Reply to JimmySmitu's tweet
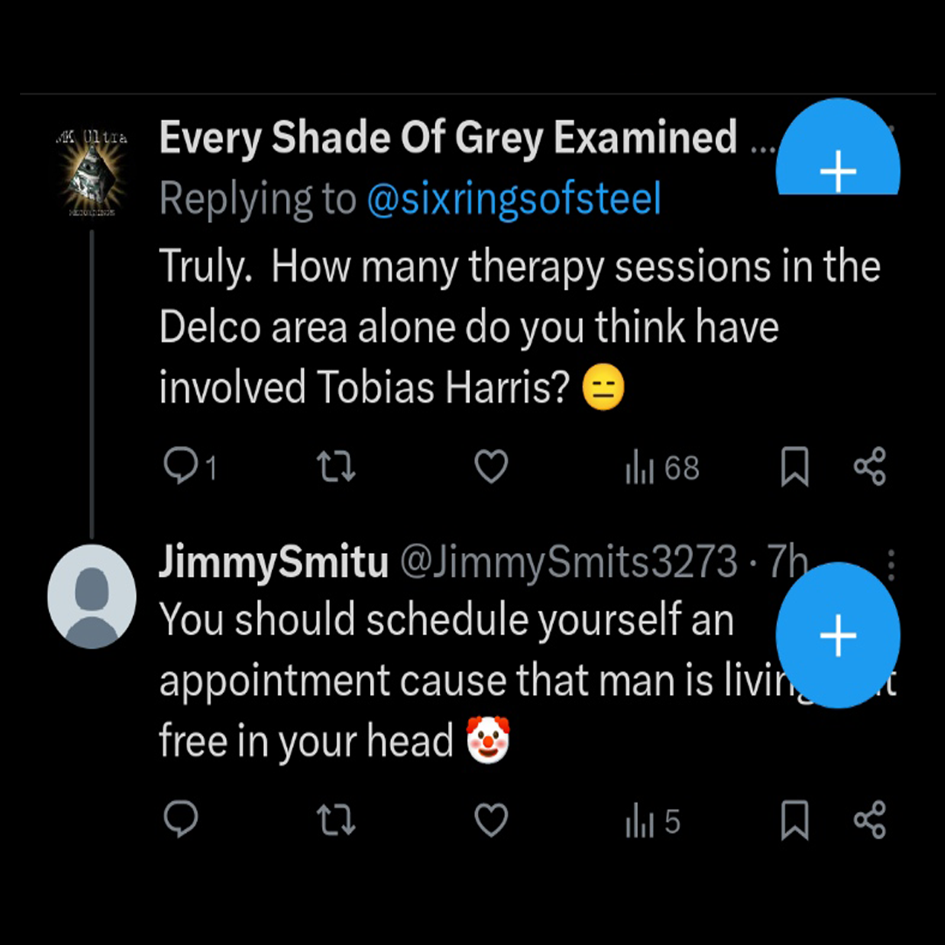Image resolution: width=945 pixels, height=945 pixels. point(180,821)
